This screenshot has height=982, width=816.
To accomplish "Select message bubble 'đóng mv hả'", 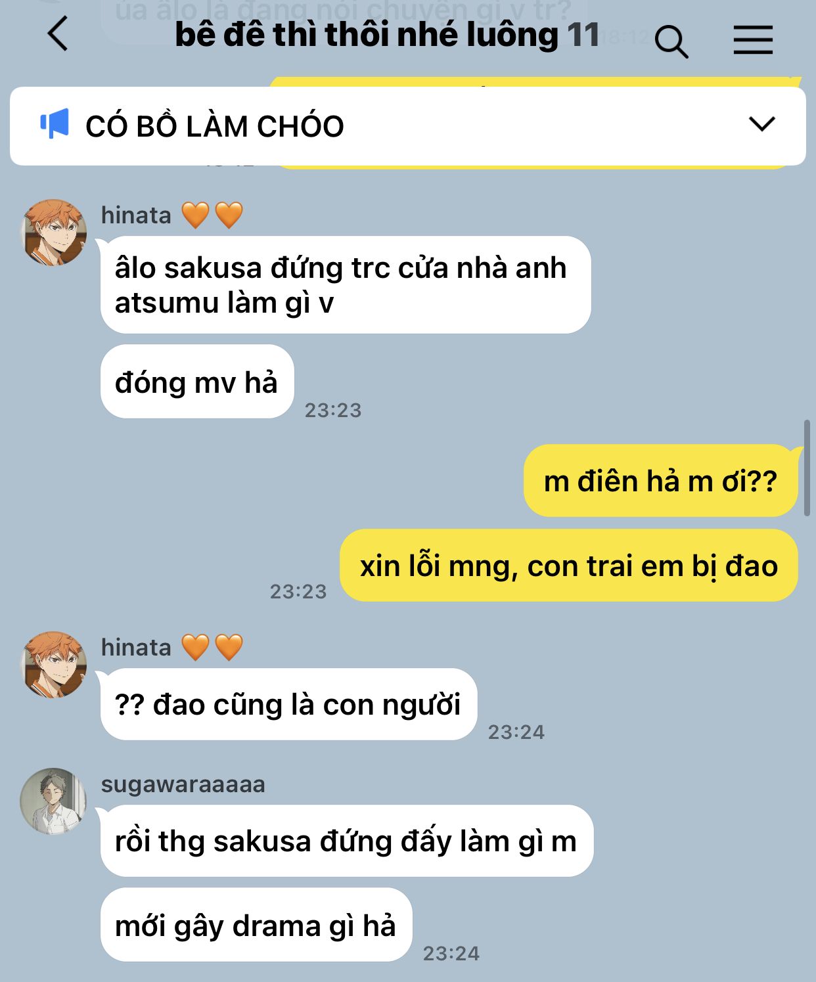I will (197, 382).
